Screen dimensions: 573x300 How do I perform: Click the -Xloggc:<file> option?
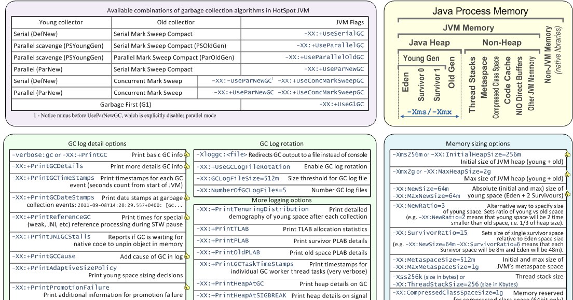pos(222,154)
